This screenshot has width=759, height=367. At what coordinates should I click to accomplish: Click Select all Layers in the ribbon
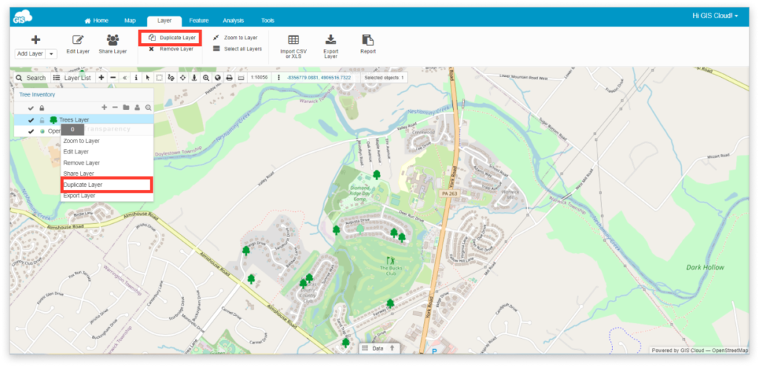[238, 49]
